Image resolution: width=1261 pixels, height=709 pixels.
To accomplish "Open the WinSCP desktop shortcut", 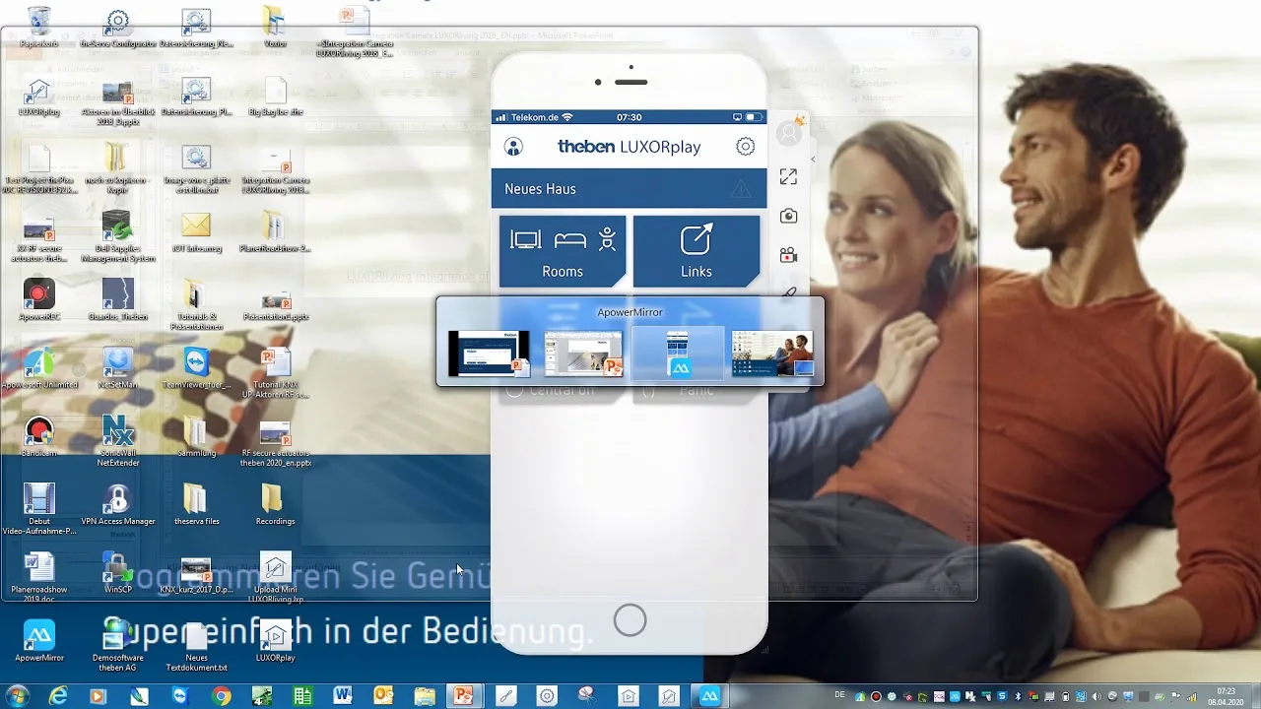I will click(118, 573).
